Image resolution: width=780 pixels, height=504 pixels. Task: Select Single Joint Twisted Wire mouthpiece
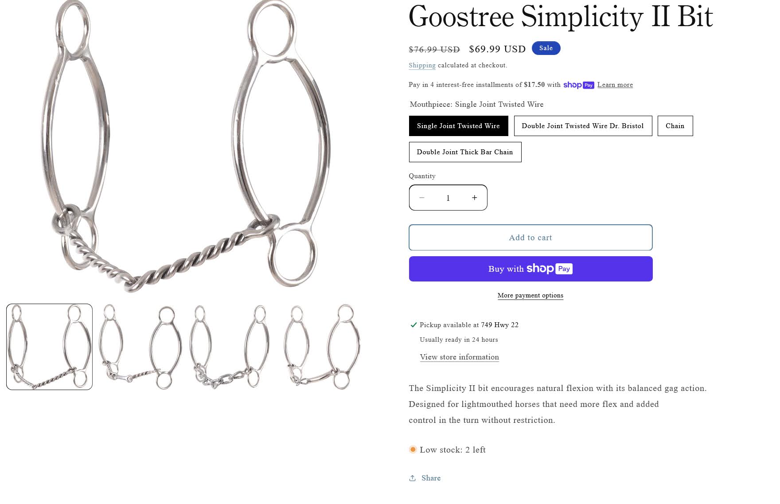(x=458, y=126)
